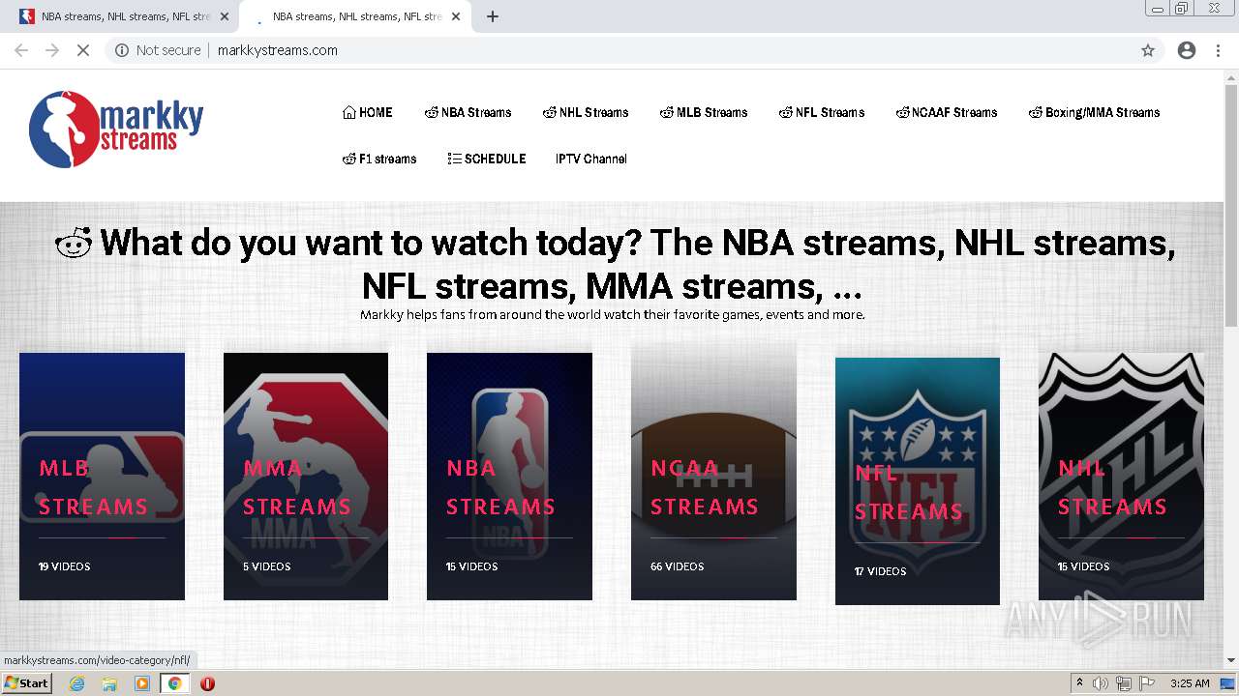
Task: Open the NHL Streams category card
Action: (x=1121, y=477)
